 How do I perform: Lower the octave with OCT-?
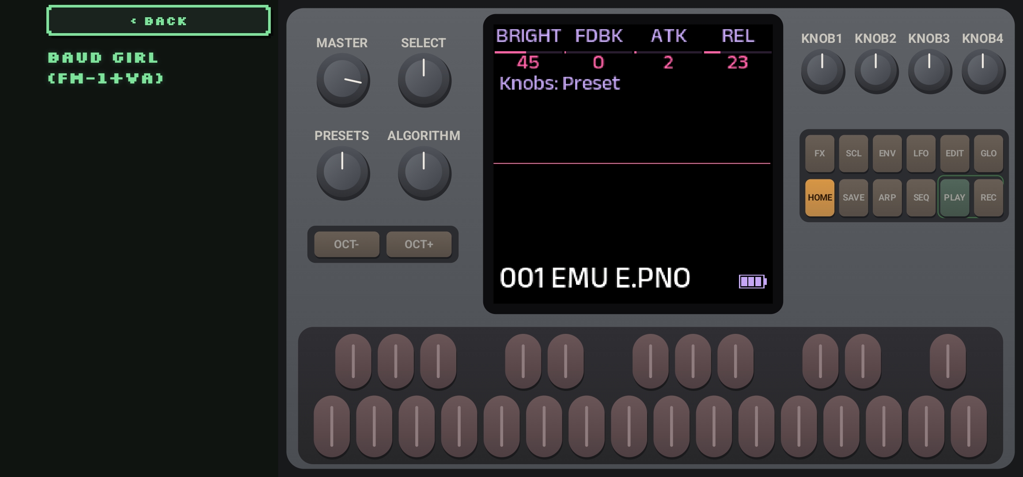(x=347, y=244)
